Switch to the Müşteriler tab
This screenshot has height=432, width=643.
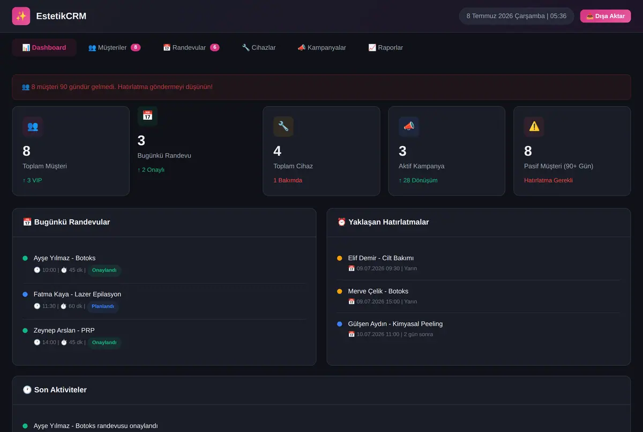pos(114,48)
